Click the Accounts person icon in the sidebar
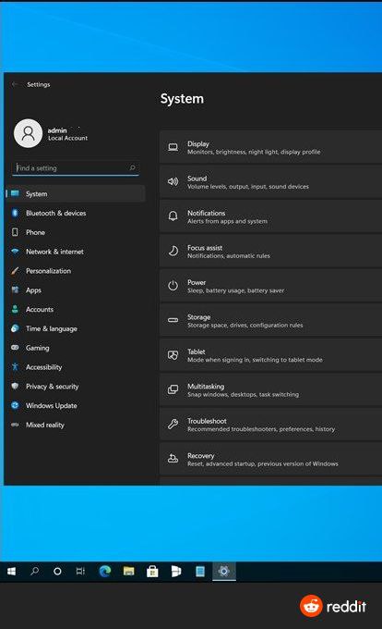This screenshot has height=629, width=382. pyautogui.click(x=15, y=309)
